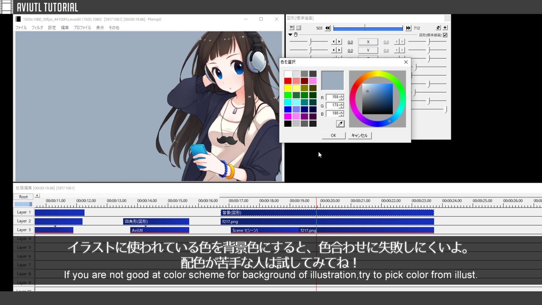Open the 表示 menu
Viewport: 542px width, 305px height.
click(100, 28)
